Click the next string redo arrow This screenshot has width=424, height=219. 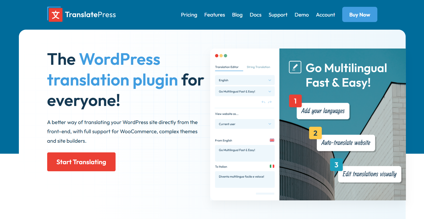tap(270, 102)
